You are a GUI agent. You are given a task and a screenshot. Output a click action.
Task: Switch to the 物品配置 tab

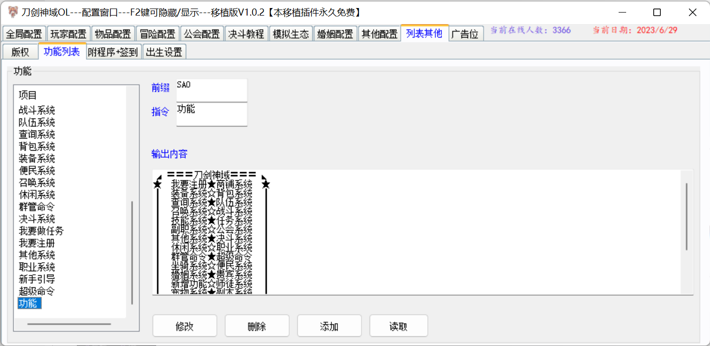pyautogui.click(x=113, y=34)
